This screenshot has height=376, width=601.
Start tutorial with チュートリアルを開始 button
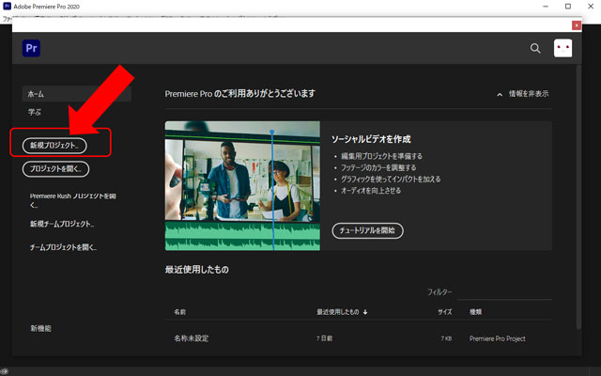367,230
